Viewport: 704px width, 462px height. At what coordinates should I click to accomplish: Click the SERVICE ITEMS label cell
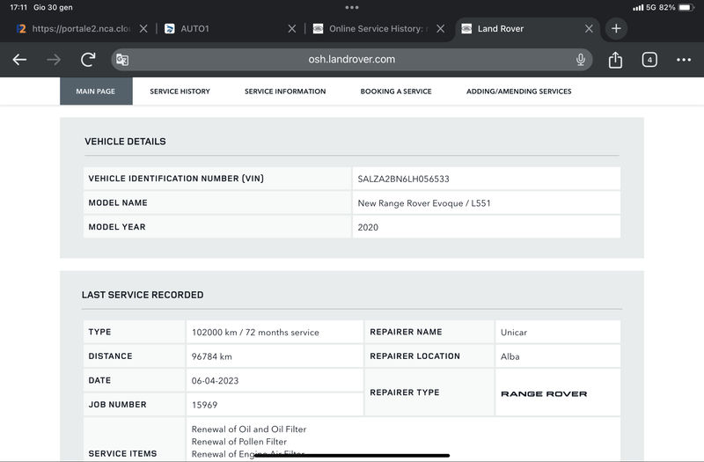pyautogui.click(x=135, y=438)
